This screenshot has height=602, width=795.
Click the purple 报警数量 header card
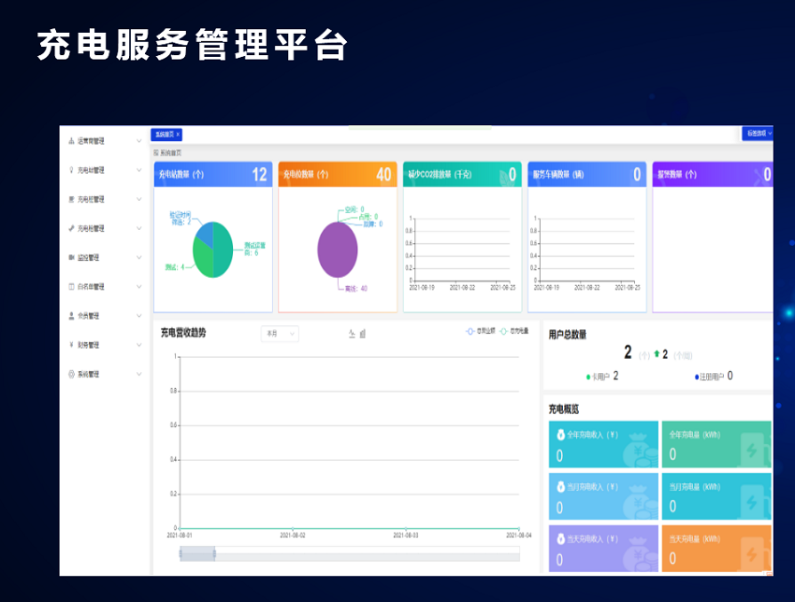713,174
